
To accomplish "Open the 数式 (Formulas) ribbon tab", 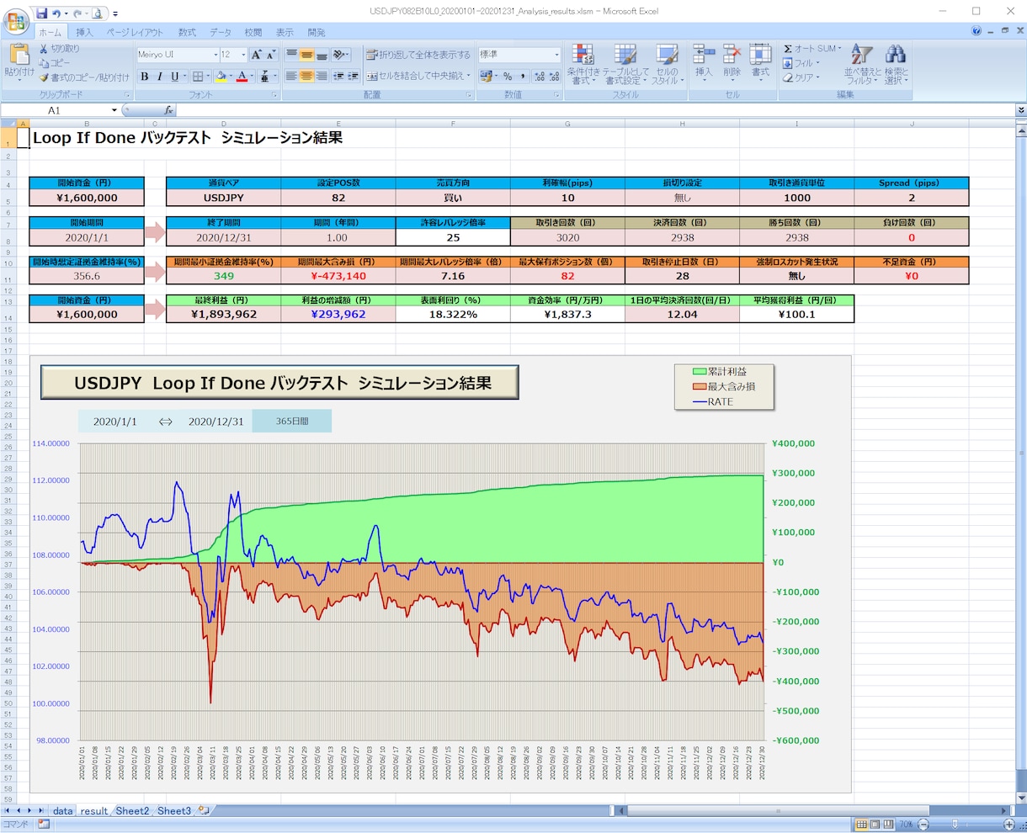I will pyautogui.click(x=187, y=32).
